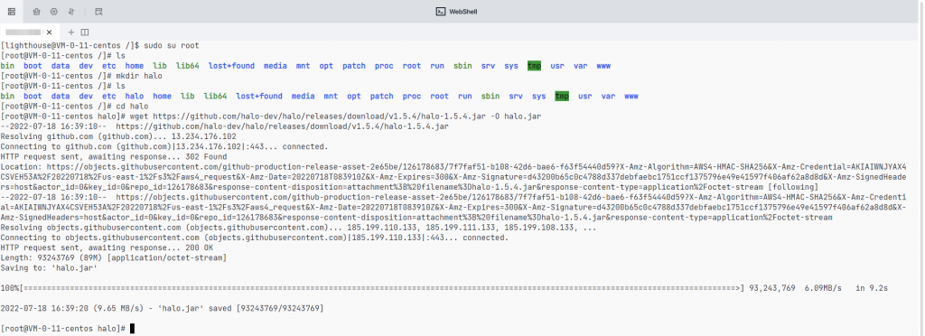Image resolution: width=925 pixels, height=336 pixels.
Task: Open the server list panel icon
Action: coord(11,11)
